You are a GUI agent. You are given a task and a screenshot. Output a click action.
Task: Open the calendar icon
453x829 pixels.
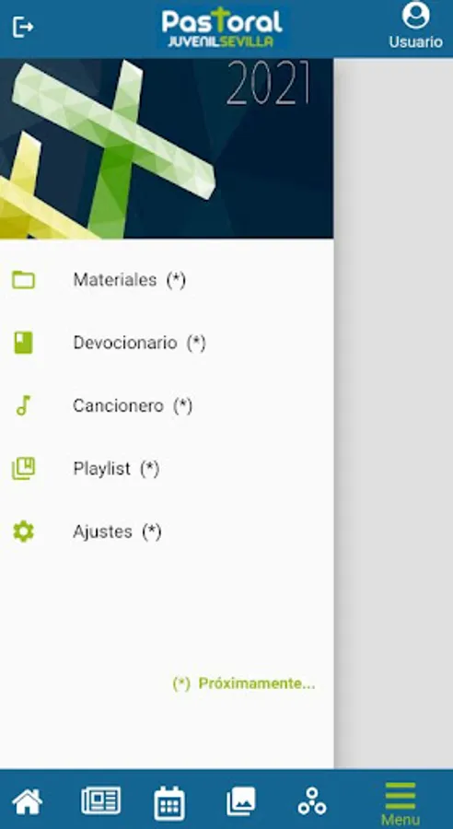(169, 803)
